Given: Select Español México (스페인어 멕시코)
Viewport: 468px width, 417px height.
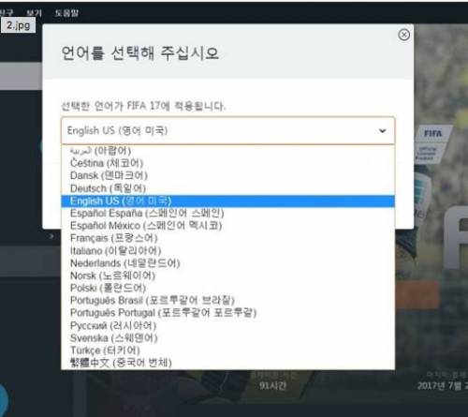Looking at the screenshot, I should pyautogui.click(x=227, y=226).
